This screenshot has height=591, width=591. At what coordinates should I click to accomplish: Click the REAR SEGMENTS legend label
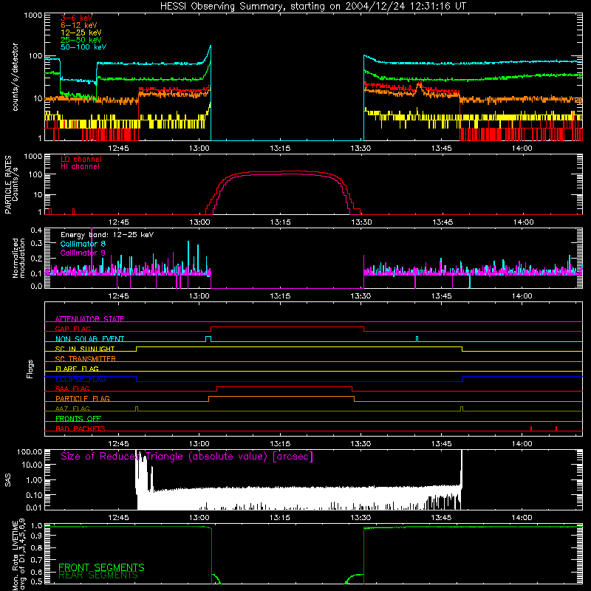98,575
